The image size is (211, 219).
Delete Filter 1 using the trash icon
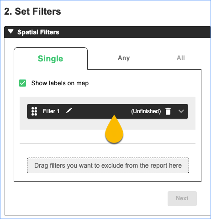coord(168,111)
